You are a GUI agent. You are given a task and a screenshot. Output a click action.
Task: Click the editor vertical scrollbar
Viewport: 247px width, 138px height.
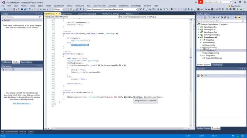[x=191, y=74]
